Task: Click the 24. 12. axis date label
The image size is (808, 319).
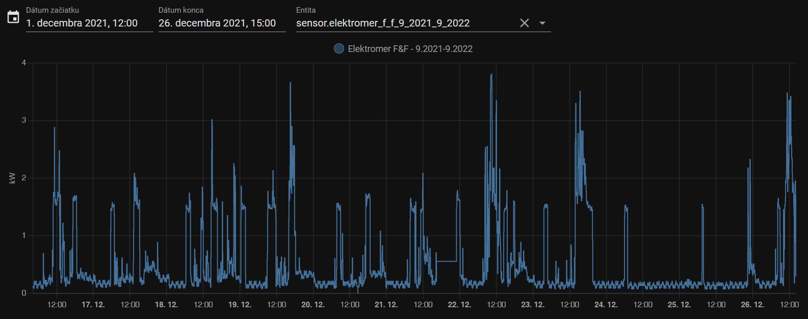Action: 607,305
